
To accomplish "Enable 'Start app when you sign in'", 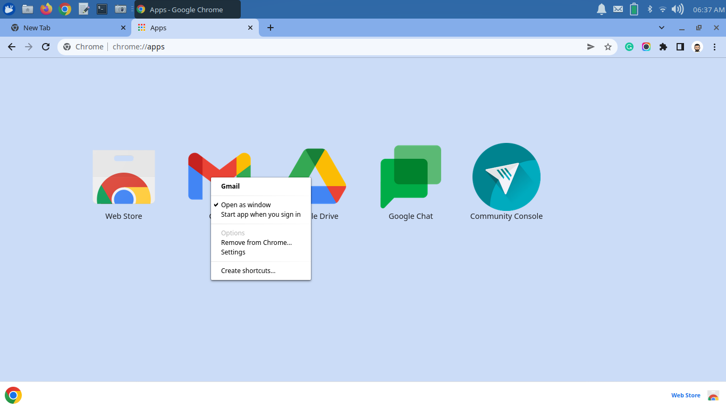I will [261, 215].
